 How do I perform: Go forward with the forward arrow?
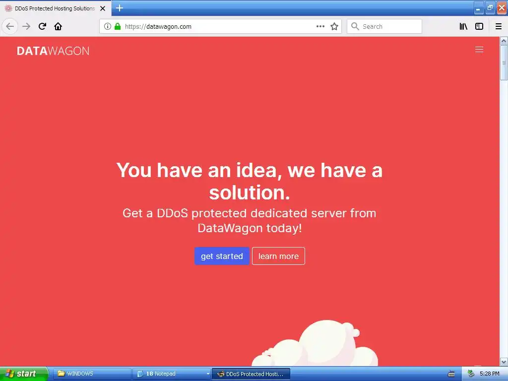[x=26, y=26]
